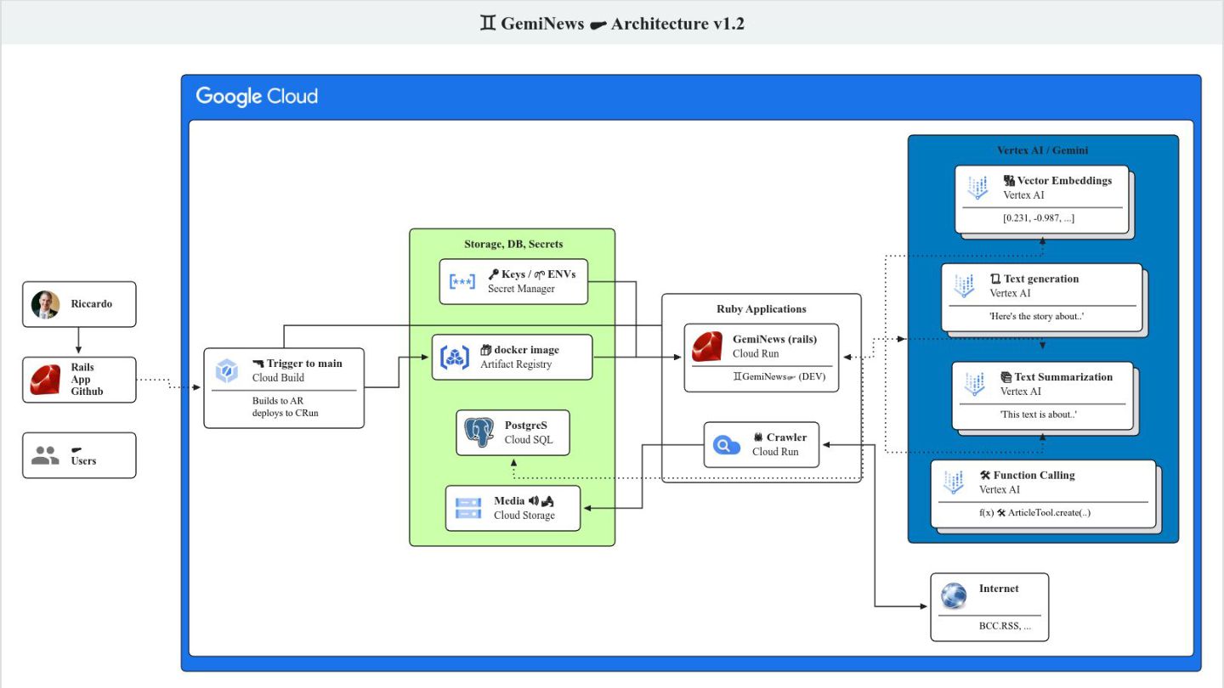1224x688 pixels.
Task: Select the Cloud Build subtitle
Action: tap(278, 377)
